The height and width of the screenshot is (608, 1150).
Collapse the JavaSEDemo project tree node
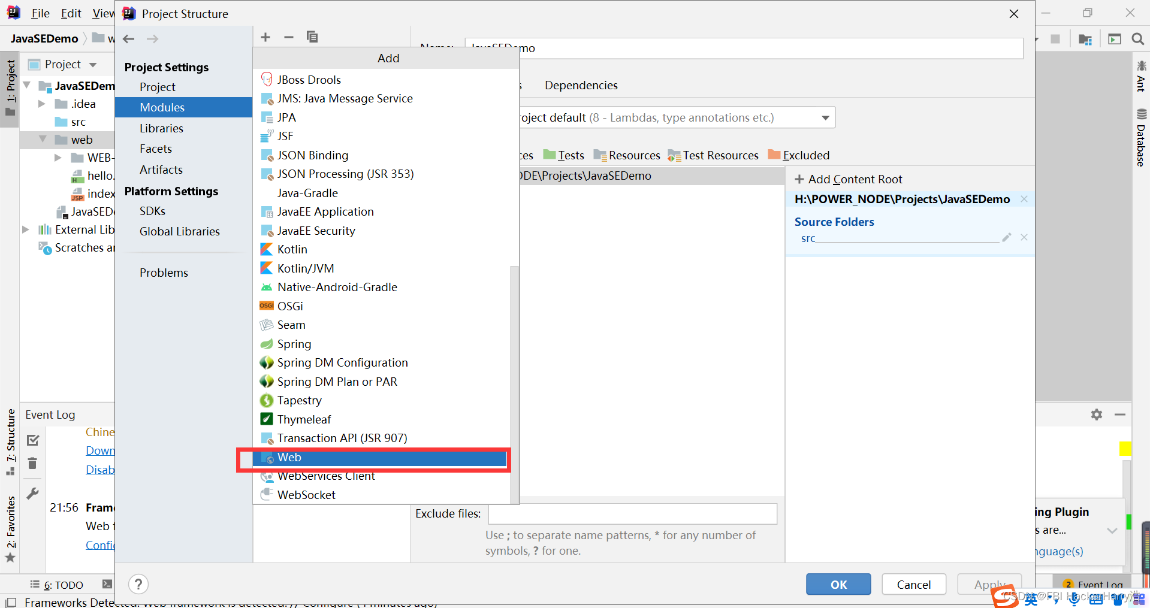coord(27,86)
